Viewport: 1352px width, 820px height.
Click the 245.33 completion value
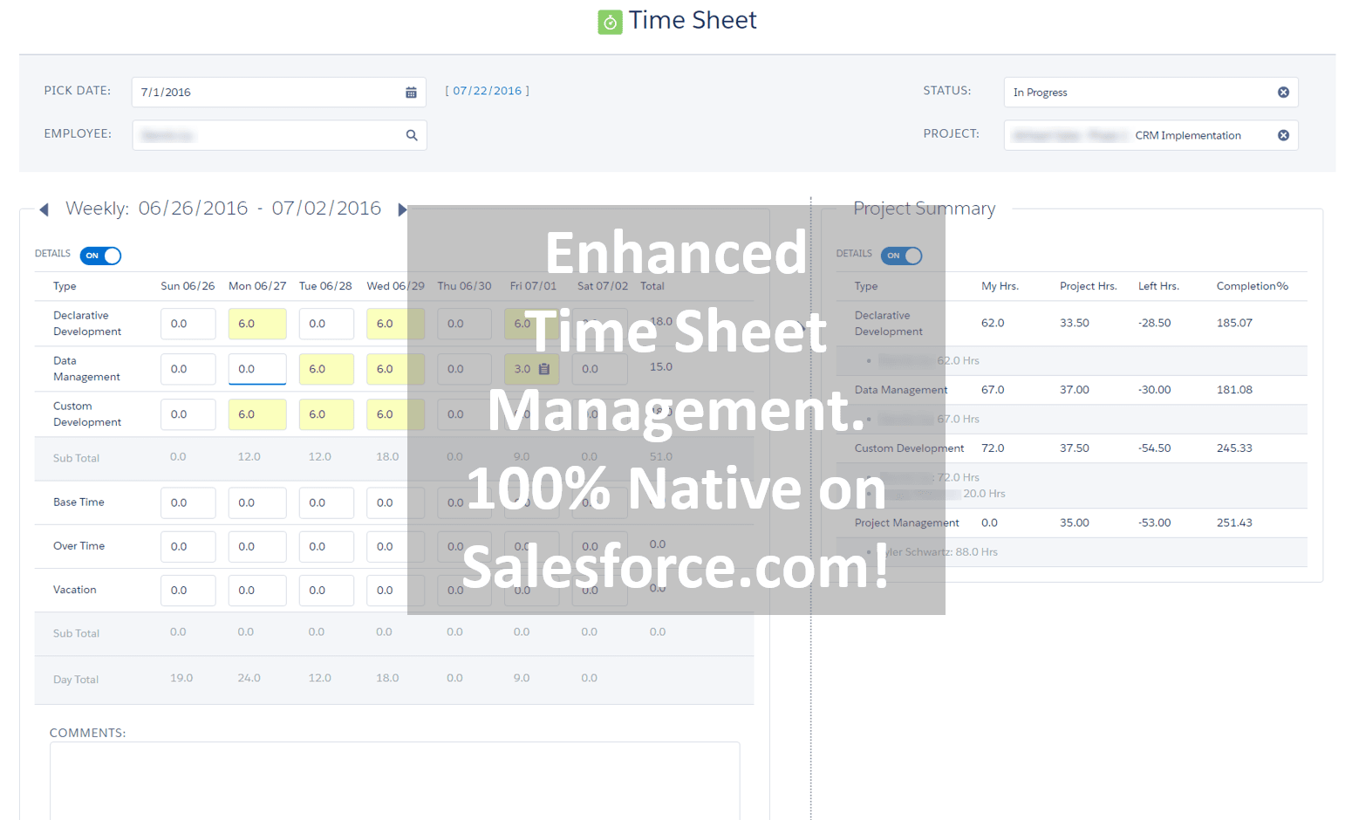pos(1234,448)
